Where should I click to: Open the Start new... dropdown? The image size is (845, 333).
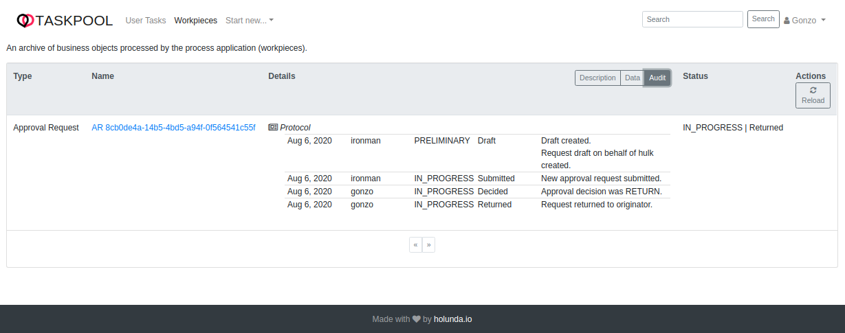[x=250, y=21]
